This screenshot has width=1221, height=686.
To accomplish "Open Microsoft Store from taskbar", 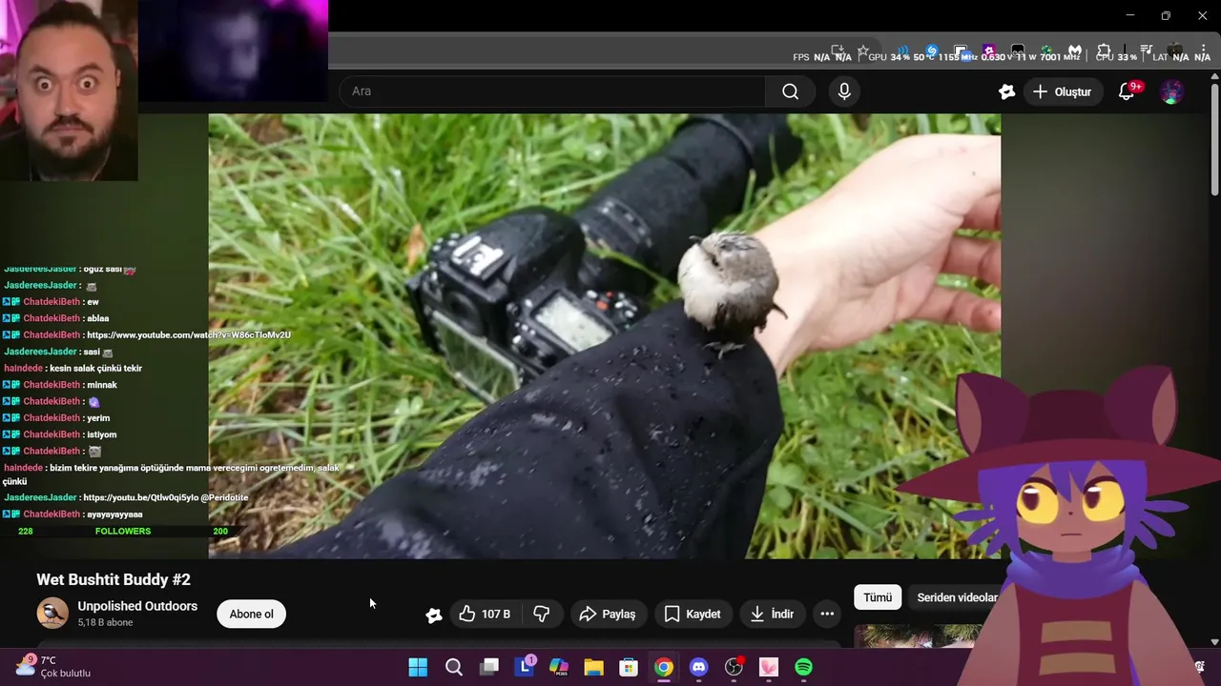I will coord(629,667).
